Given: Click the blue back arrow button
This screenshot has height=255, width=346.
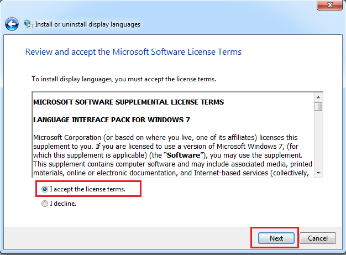Looking at the screenshot, I should [x=12, y=24].
